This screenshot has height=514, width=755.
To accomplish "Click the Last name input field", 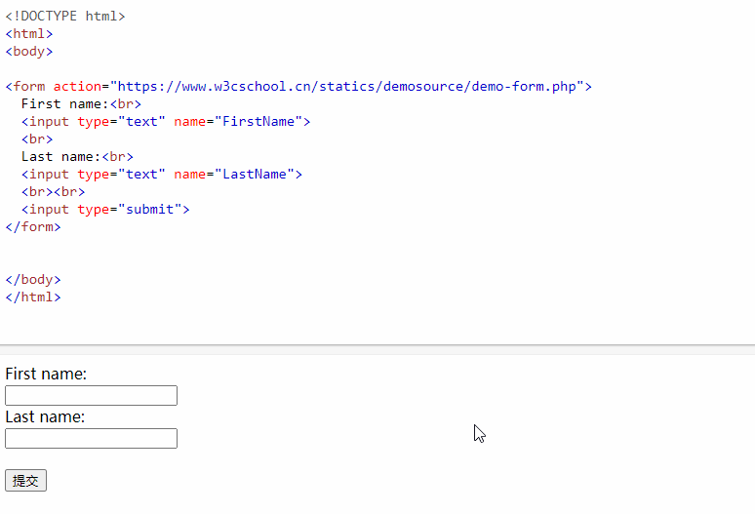I will 91,439.
